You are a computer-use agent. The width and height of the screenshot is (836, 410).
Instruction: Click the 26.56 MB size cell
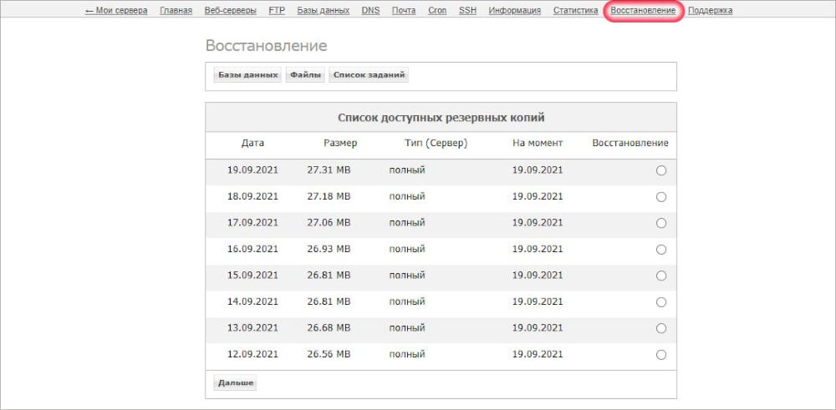(x=329, y=354)
